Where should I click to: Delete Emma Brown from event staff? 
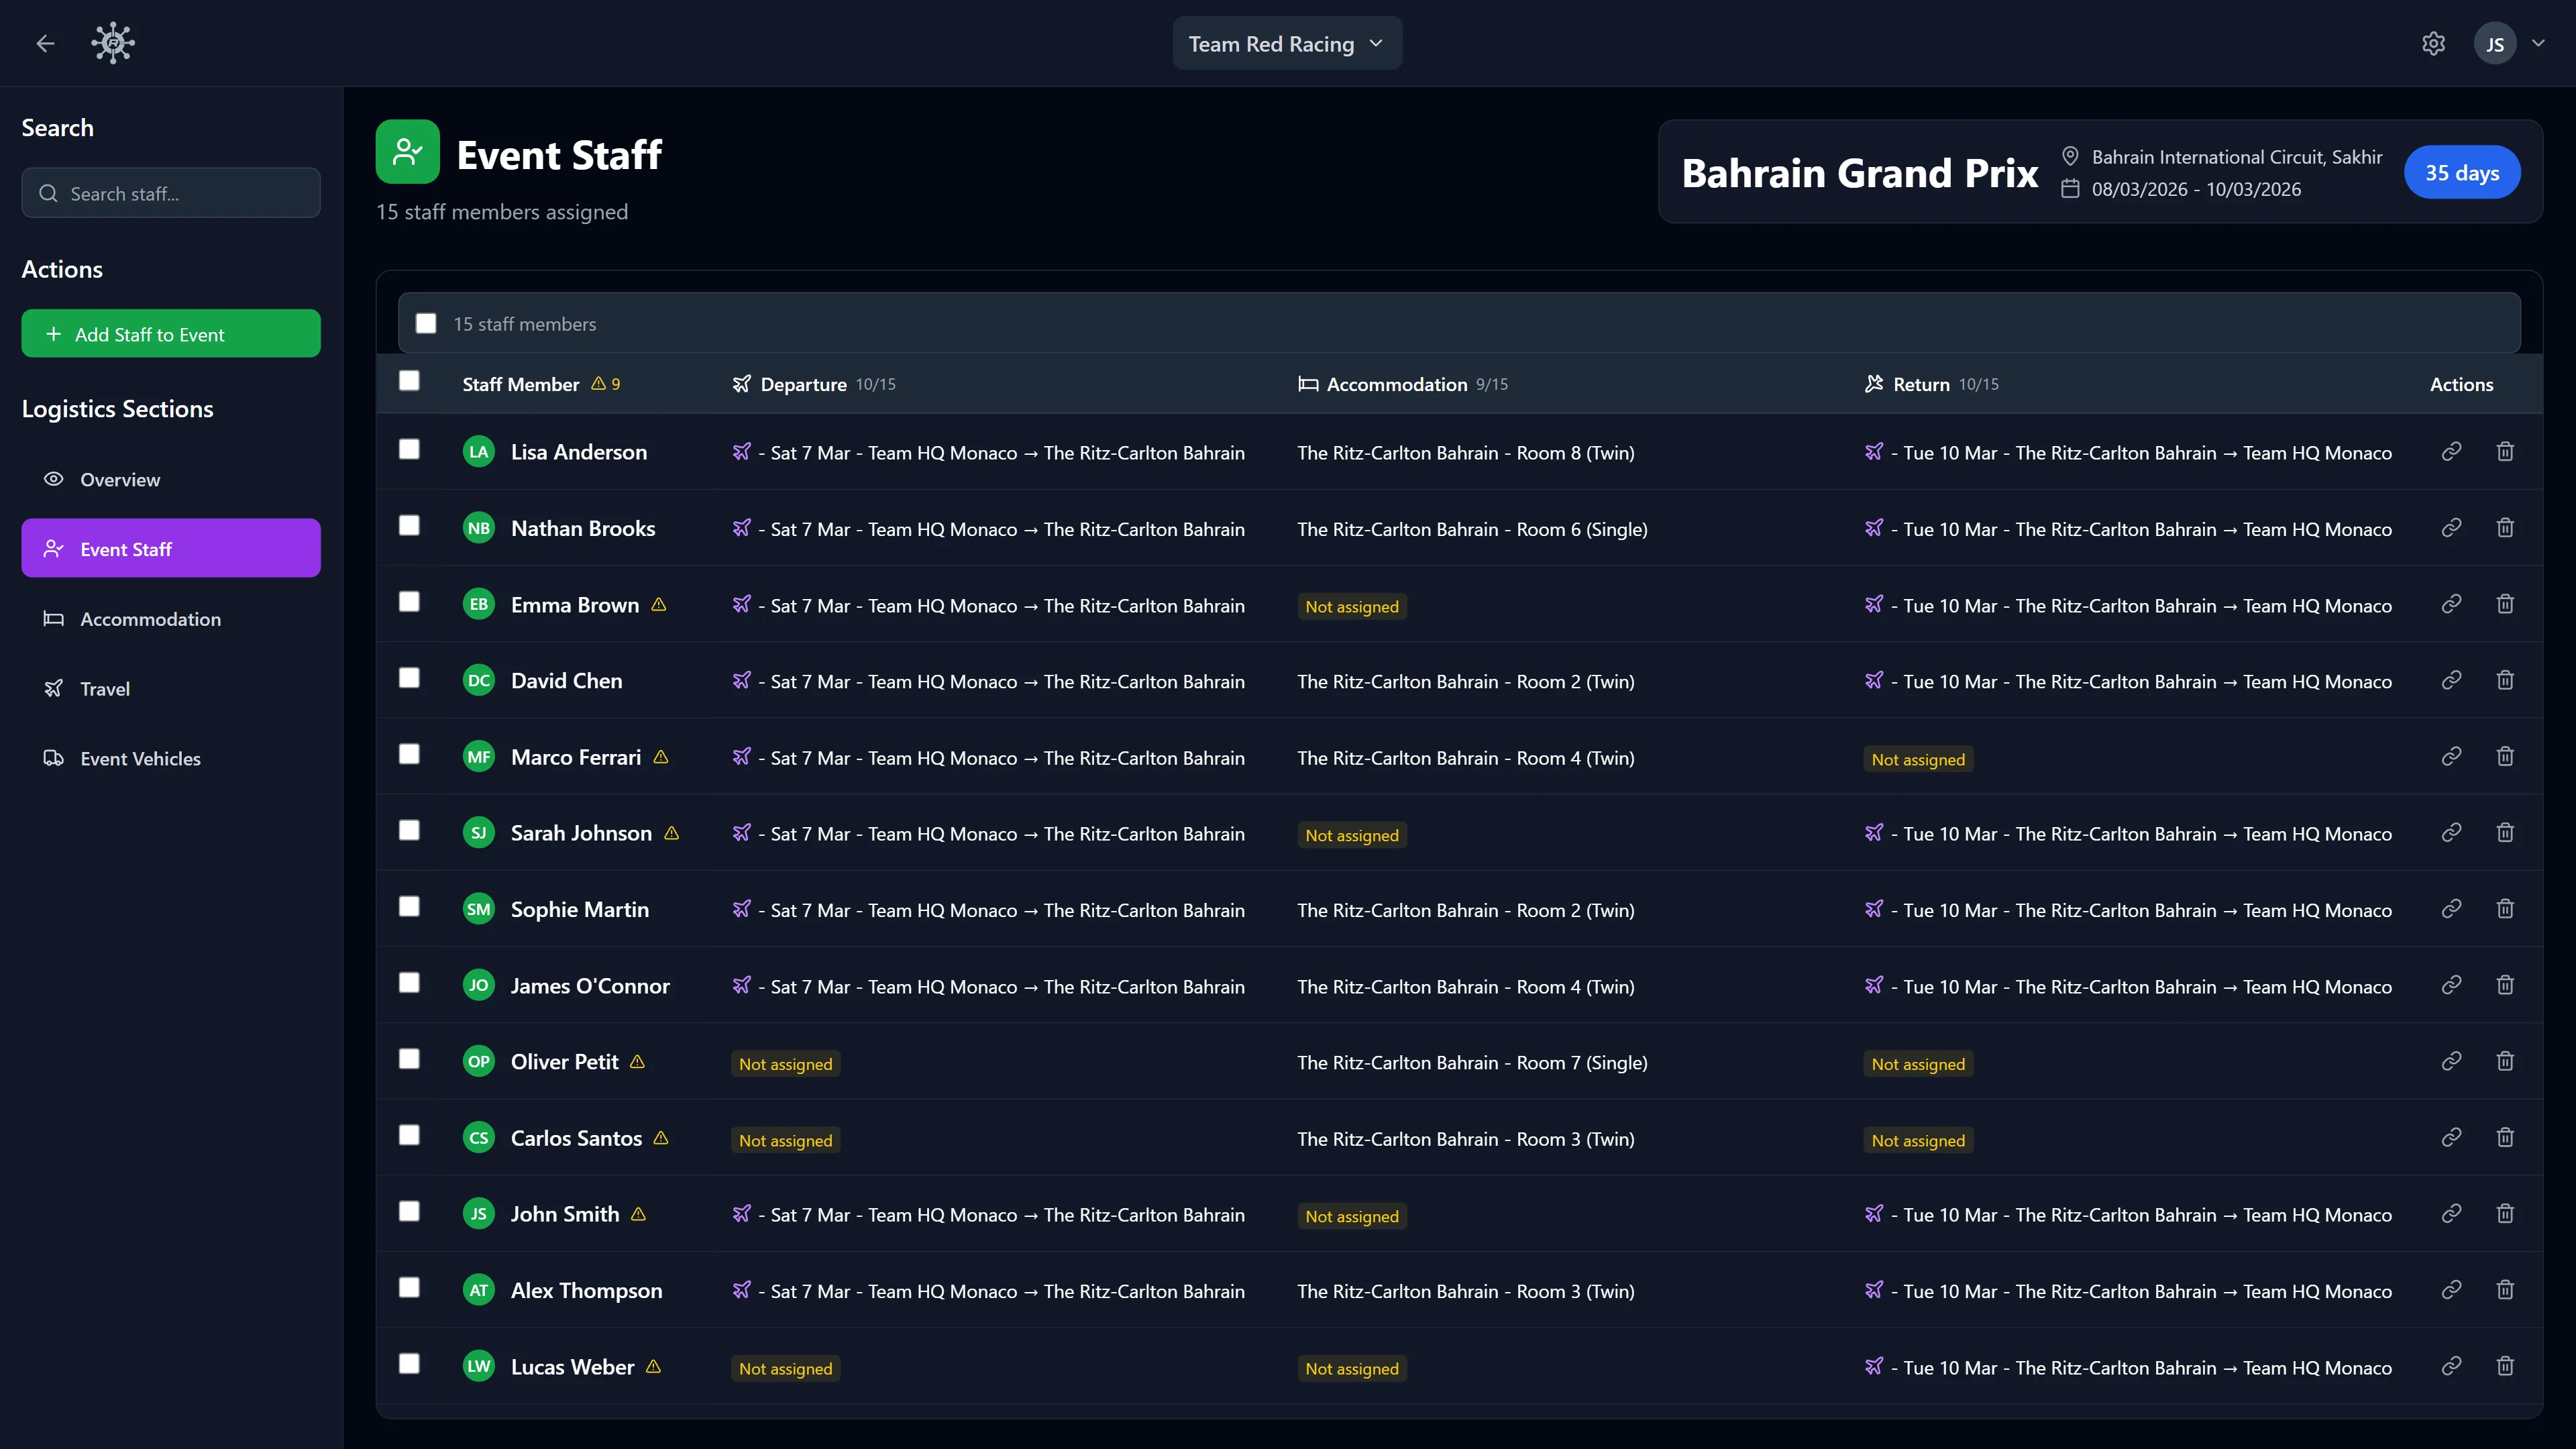pyautogui.click(x=2506, y=603)
